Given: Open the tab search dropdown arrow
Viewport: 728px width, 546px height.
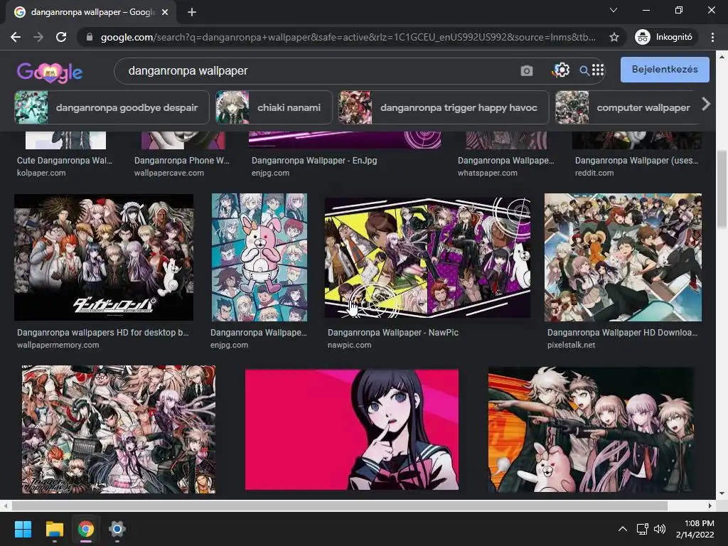Looking at the screenshot, I should coord(614,10).
